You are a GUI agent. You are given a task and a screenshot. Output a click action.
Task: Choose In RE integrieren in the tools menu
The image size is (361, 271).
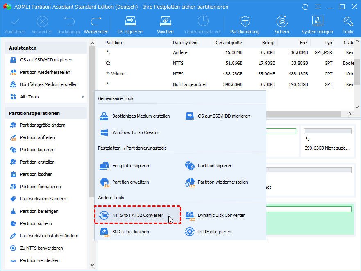click(x=208, y=232)
